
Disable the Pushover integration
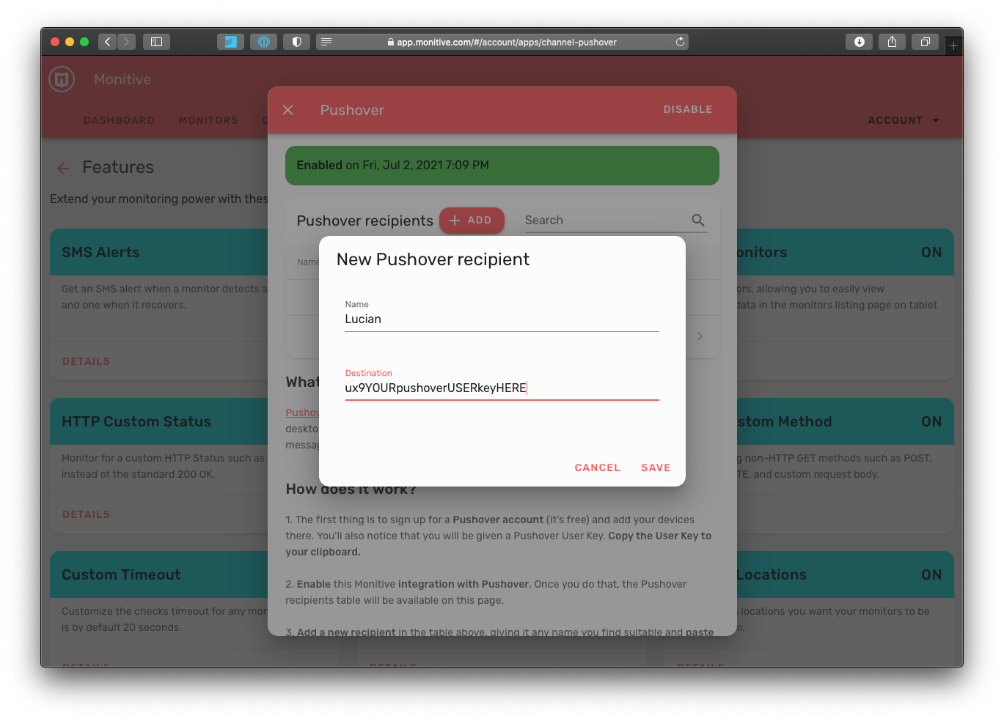click(688, 109)
